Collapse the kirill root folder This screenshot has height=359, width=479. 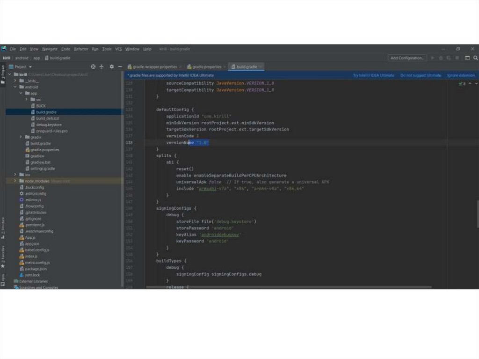10,74
